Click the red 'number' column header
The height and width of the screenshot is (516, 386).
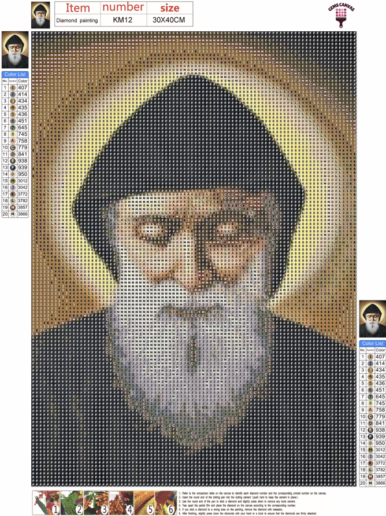[x=123, y=8]
